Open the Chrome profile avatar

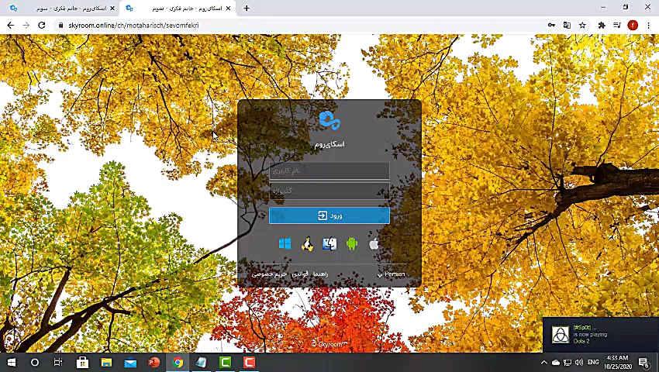(633, 26)
